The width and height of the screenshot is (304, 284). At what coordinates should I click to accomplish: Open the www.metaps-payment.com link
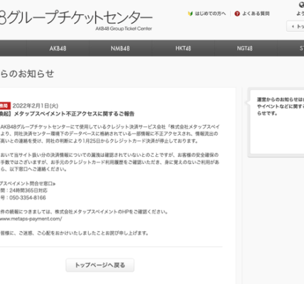pyautogui.click(x=31, y=219)
